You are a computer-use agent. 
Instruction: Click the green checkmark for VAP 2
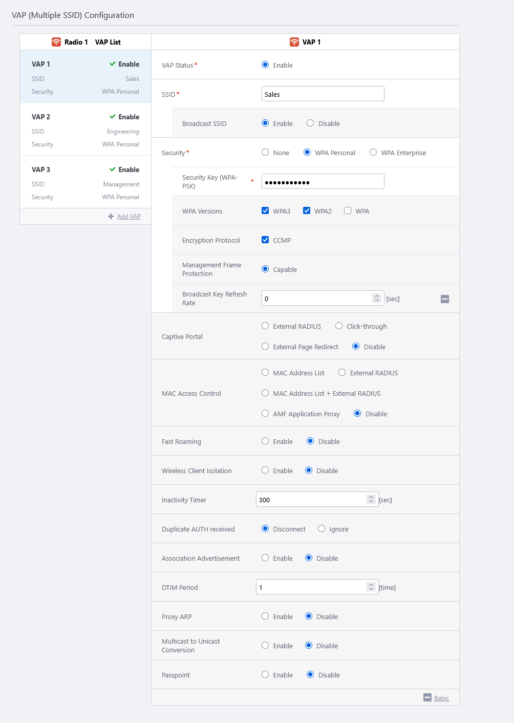(113, 117)
